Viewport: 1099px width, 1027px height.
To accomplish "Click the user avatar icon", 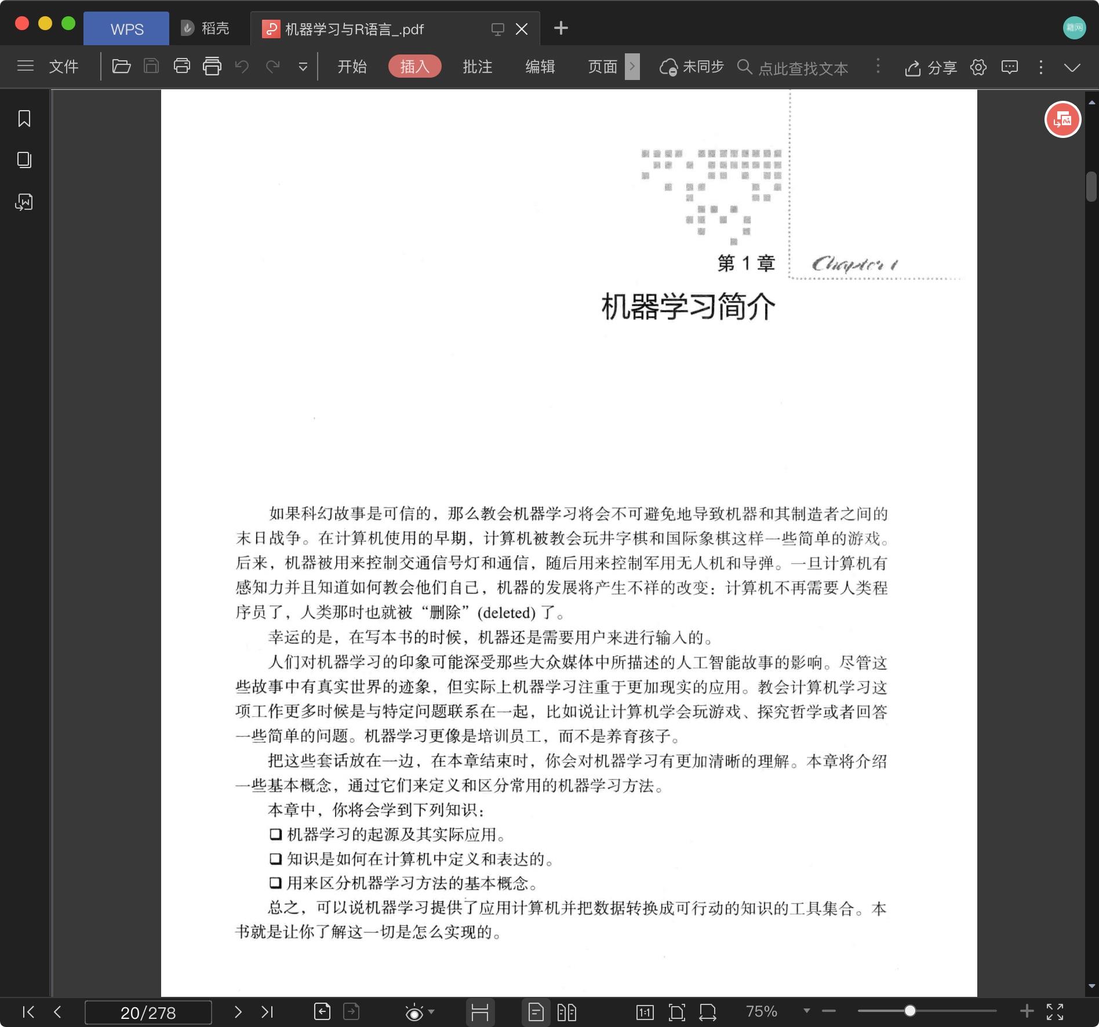I will click(x=1074, y=27).
